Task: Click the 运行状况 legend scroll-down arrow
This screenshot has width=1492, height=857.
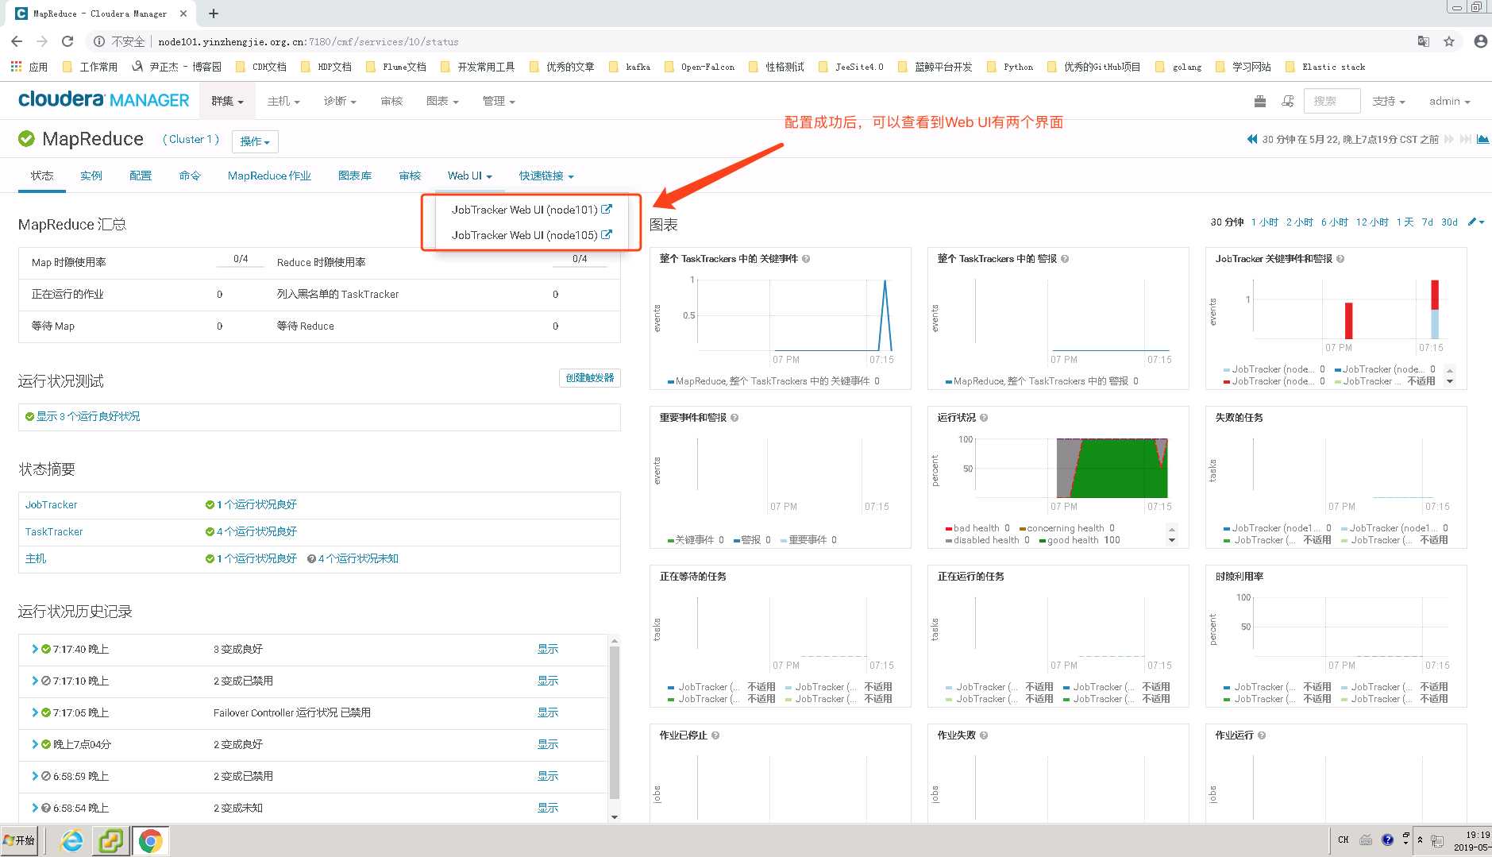Action: coord(1172,541)
